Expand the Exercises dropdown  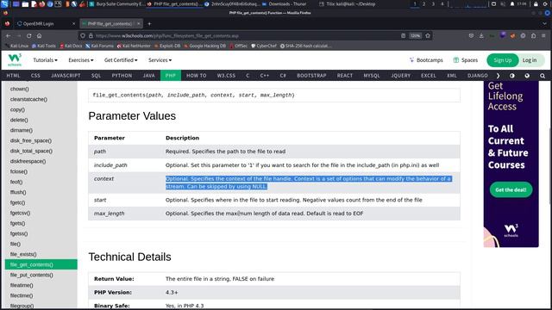point(81,60)
